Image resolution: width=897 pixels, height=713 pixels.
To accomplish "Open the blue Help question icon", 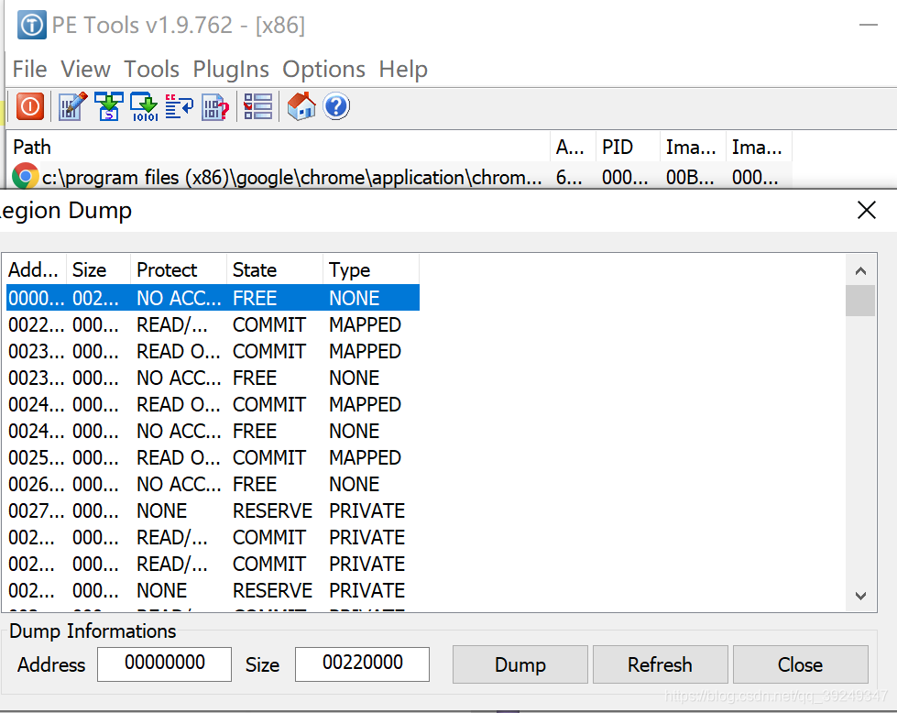I will (x=335, y=106).
